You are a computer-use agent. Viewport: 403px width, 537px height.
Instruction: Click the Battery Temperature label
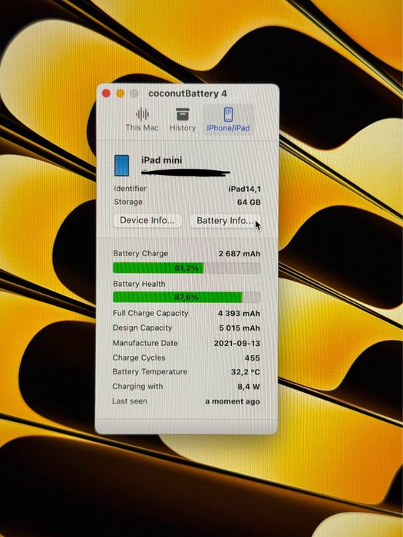click(x=150, y=371)
